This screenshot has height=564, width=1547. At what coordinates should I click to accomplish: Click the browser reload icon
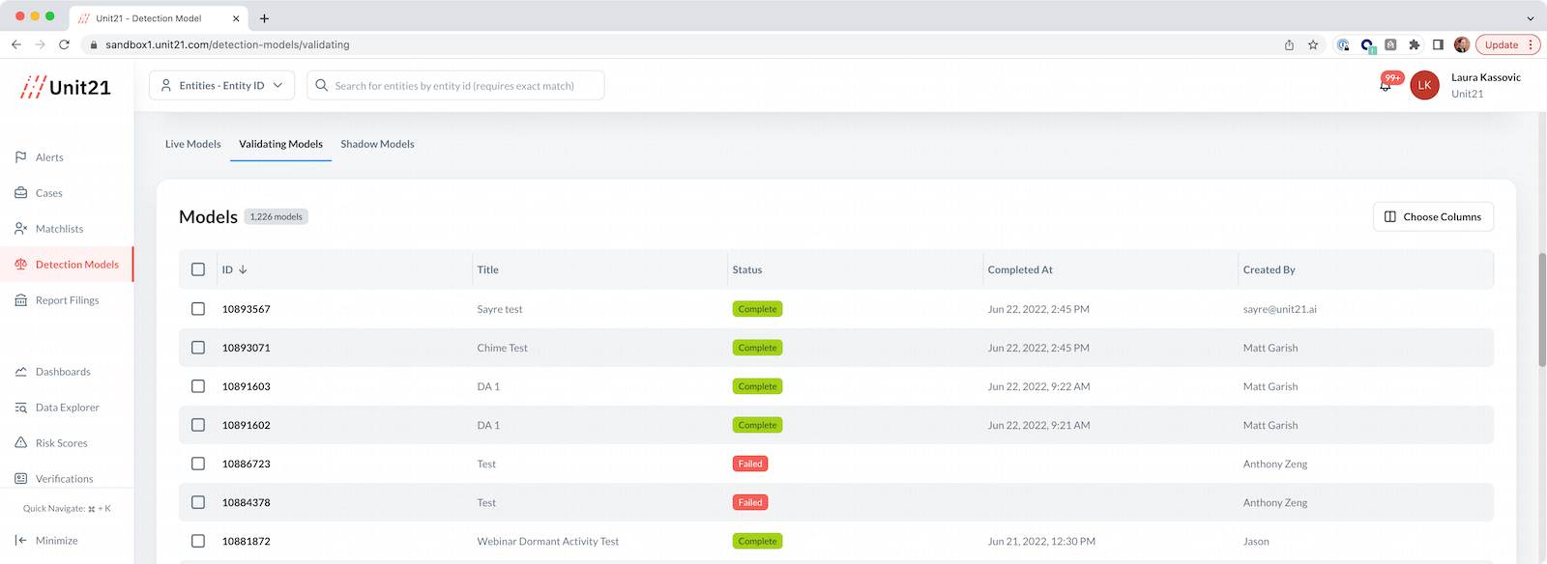coord(64,44)
